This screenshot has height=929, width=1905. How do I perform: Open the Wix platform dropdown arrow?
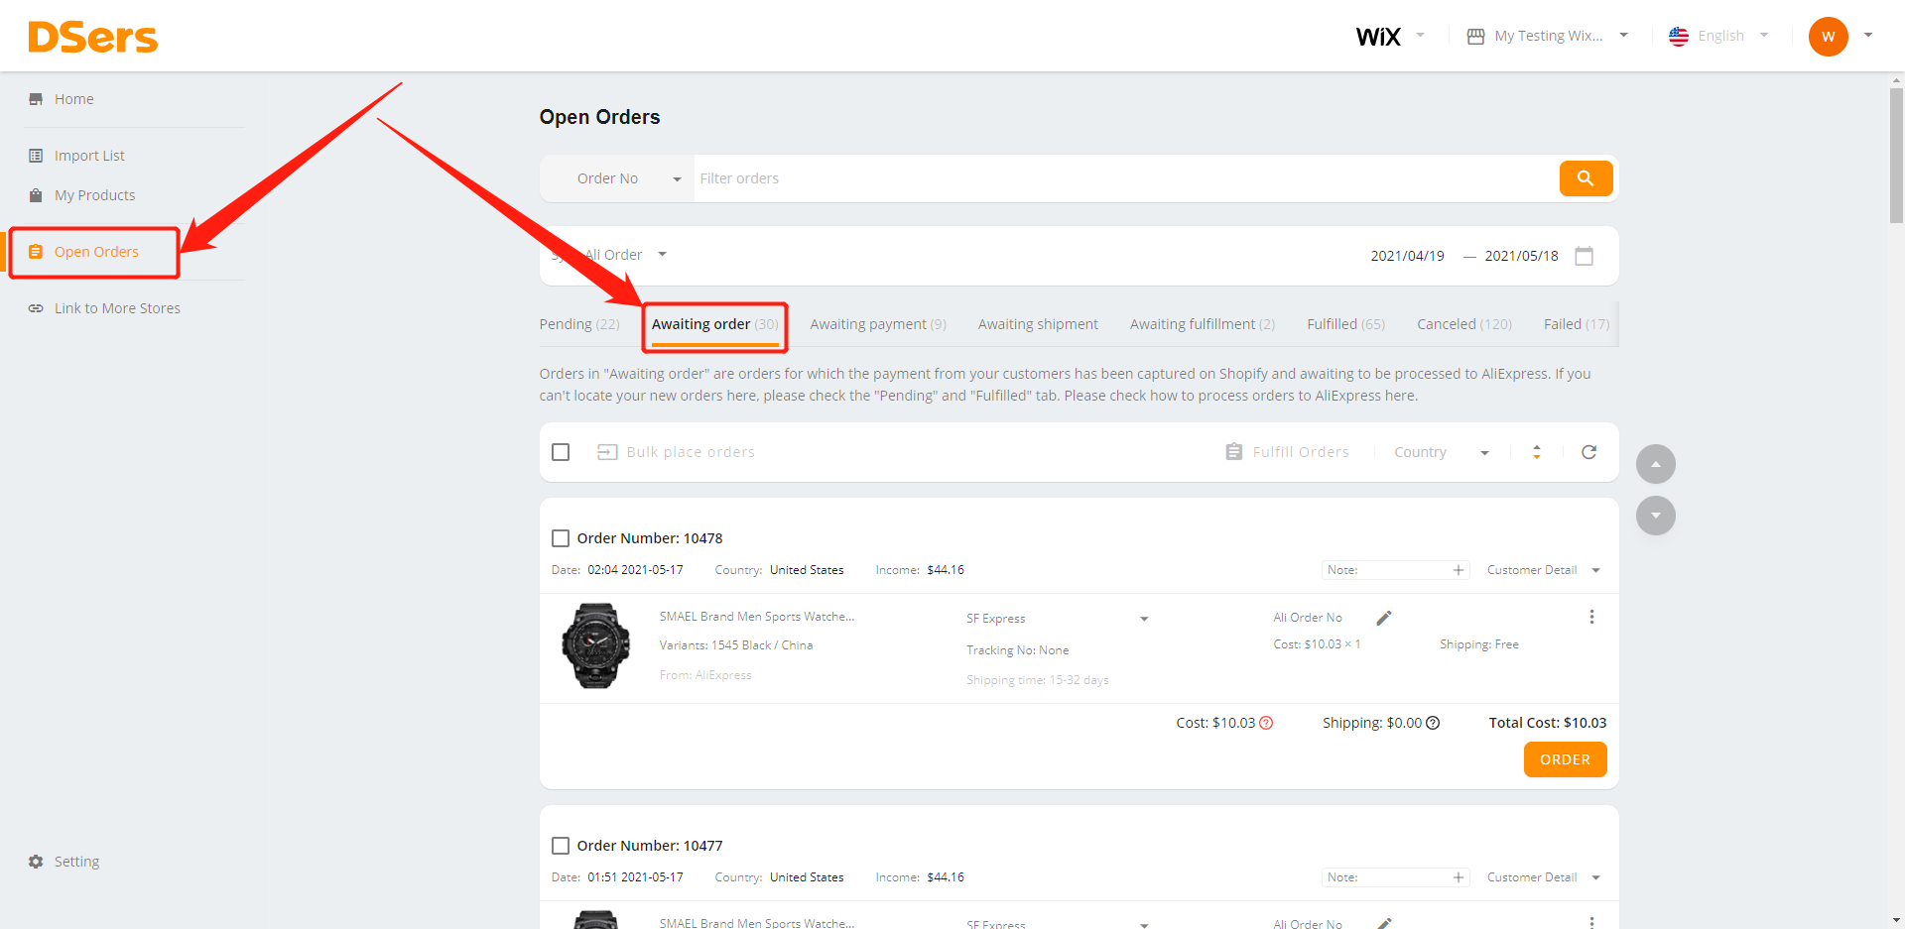pyautogui.click(x=1420, y=35)
